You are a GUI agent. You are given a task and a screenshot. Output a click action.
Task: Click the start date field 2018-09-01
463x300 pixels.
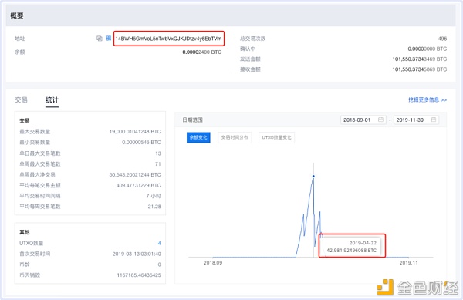(363, 120)
